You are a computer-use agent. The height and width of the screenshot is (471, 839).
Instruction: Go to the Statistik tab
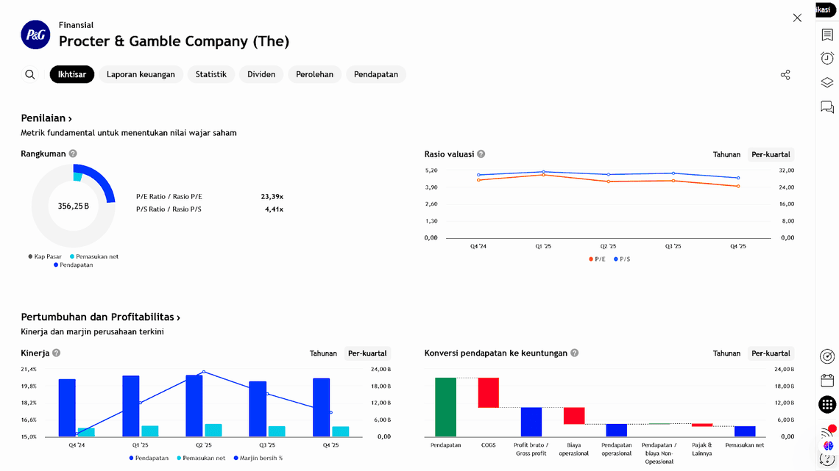(211, 74)
